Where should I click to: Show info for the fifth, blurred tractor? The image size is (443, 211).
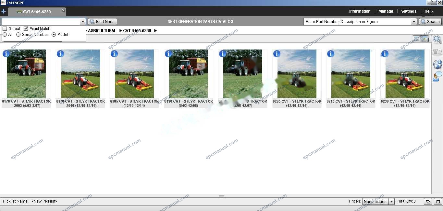[x=223, y=54]
